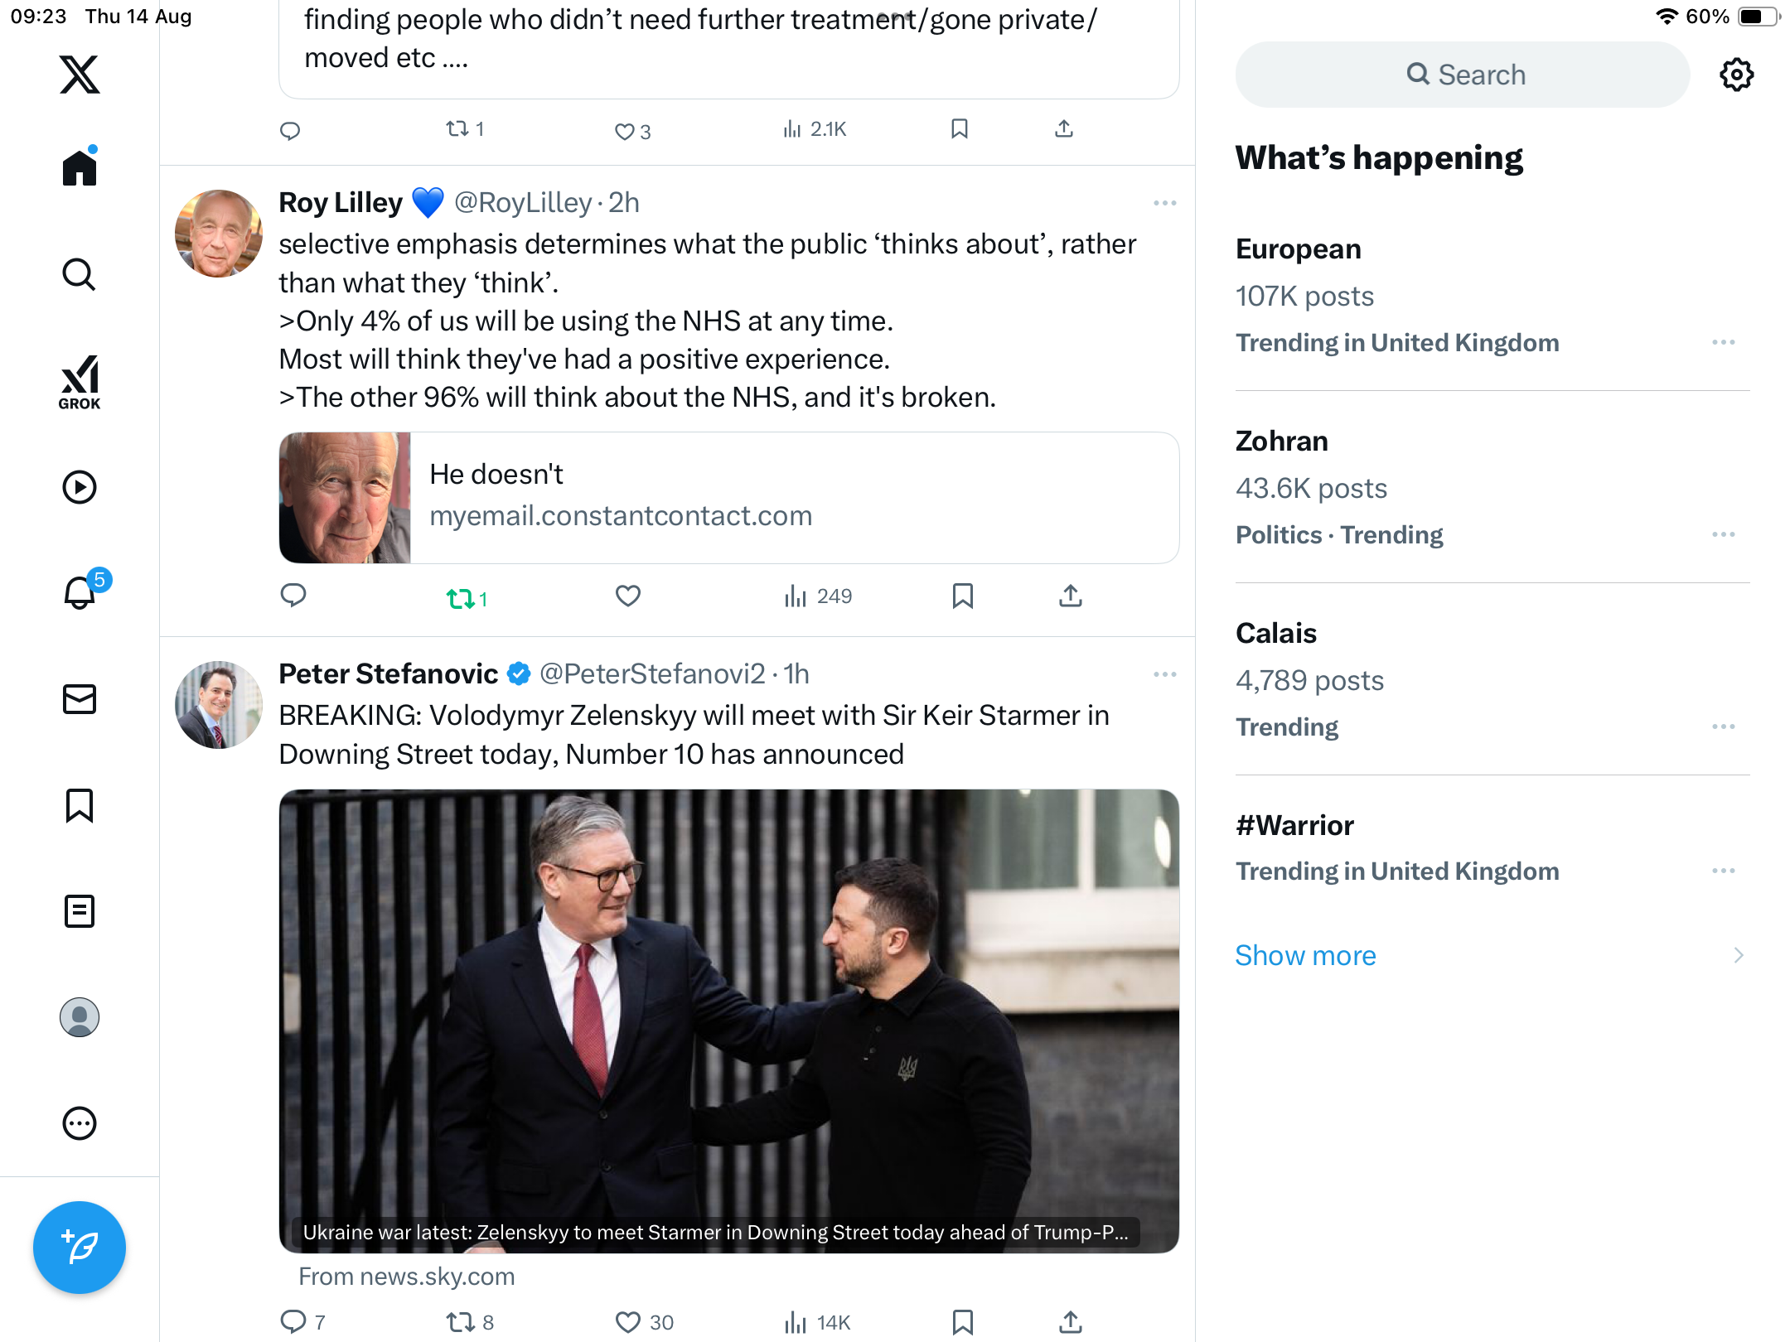Like Roy Lilley's post
This screenshot has height=1342, width=1790.
pyautogui.click(x=627, y=596)
